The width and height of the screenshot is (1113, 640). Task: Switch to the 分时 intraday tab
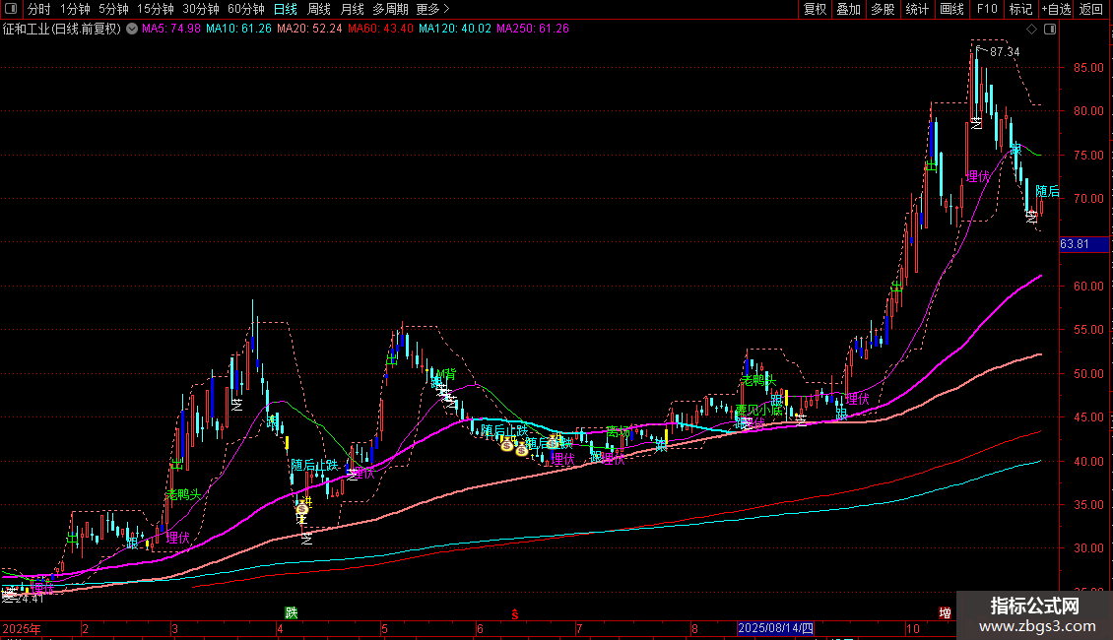38,9
